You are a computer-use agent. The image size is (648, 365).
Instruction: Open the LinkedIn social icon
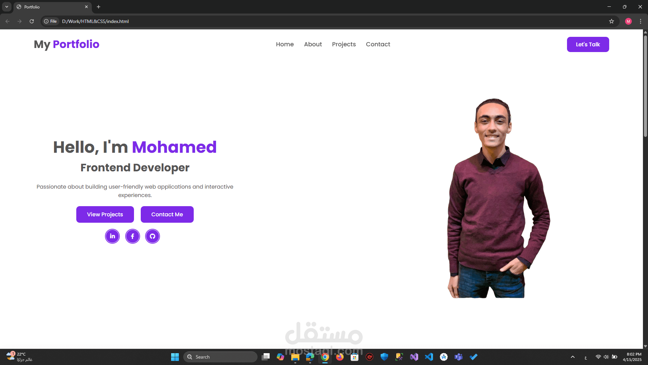point(112,236)
